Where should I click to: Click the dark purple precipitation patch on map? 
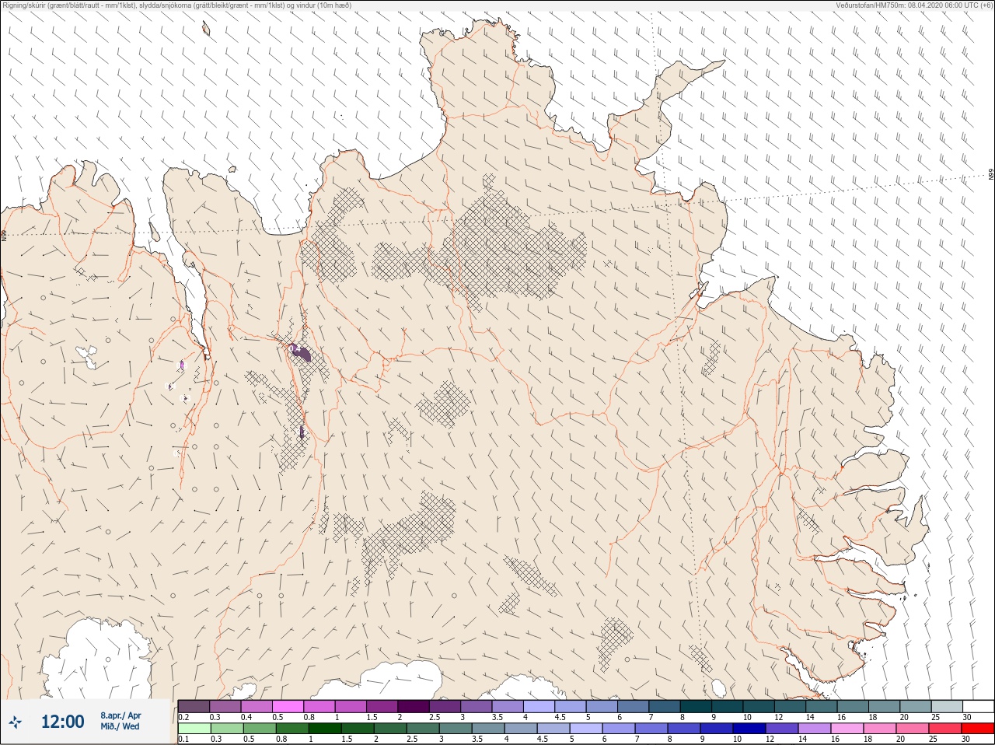point(302,353)
